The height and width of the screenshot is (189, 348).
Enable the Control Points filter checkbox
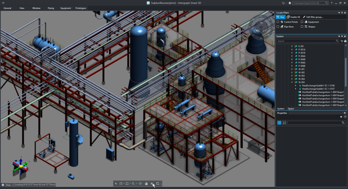[278, 22]
